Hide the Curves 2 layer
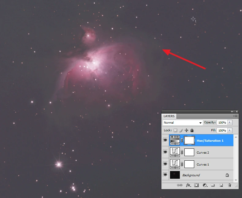Screen dimensions: 242x198 click(x=165, y=152)
